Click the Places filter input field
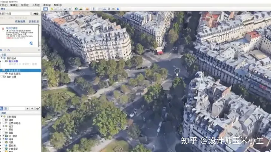This screenshot has width=271, height=152. 17,108
